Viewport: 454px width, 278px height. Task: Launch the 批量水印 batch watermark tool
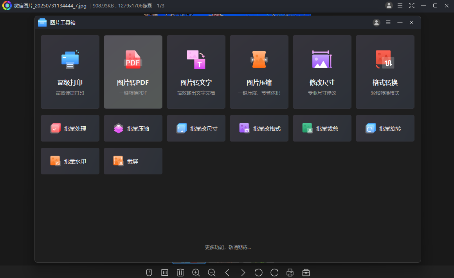[x=70, y=161]
